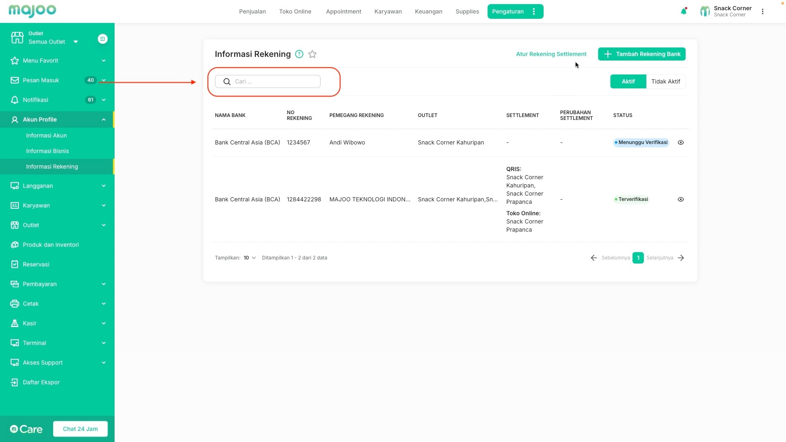Select the Aktif filter toggle

[x=628, y=81]
